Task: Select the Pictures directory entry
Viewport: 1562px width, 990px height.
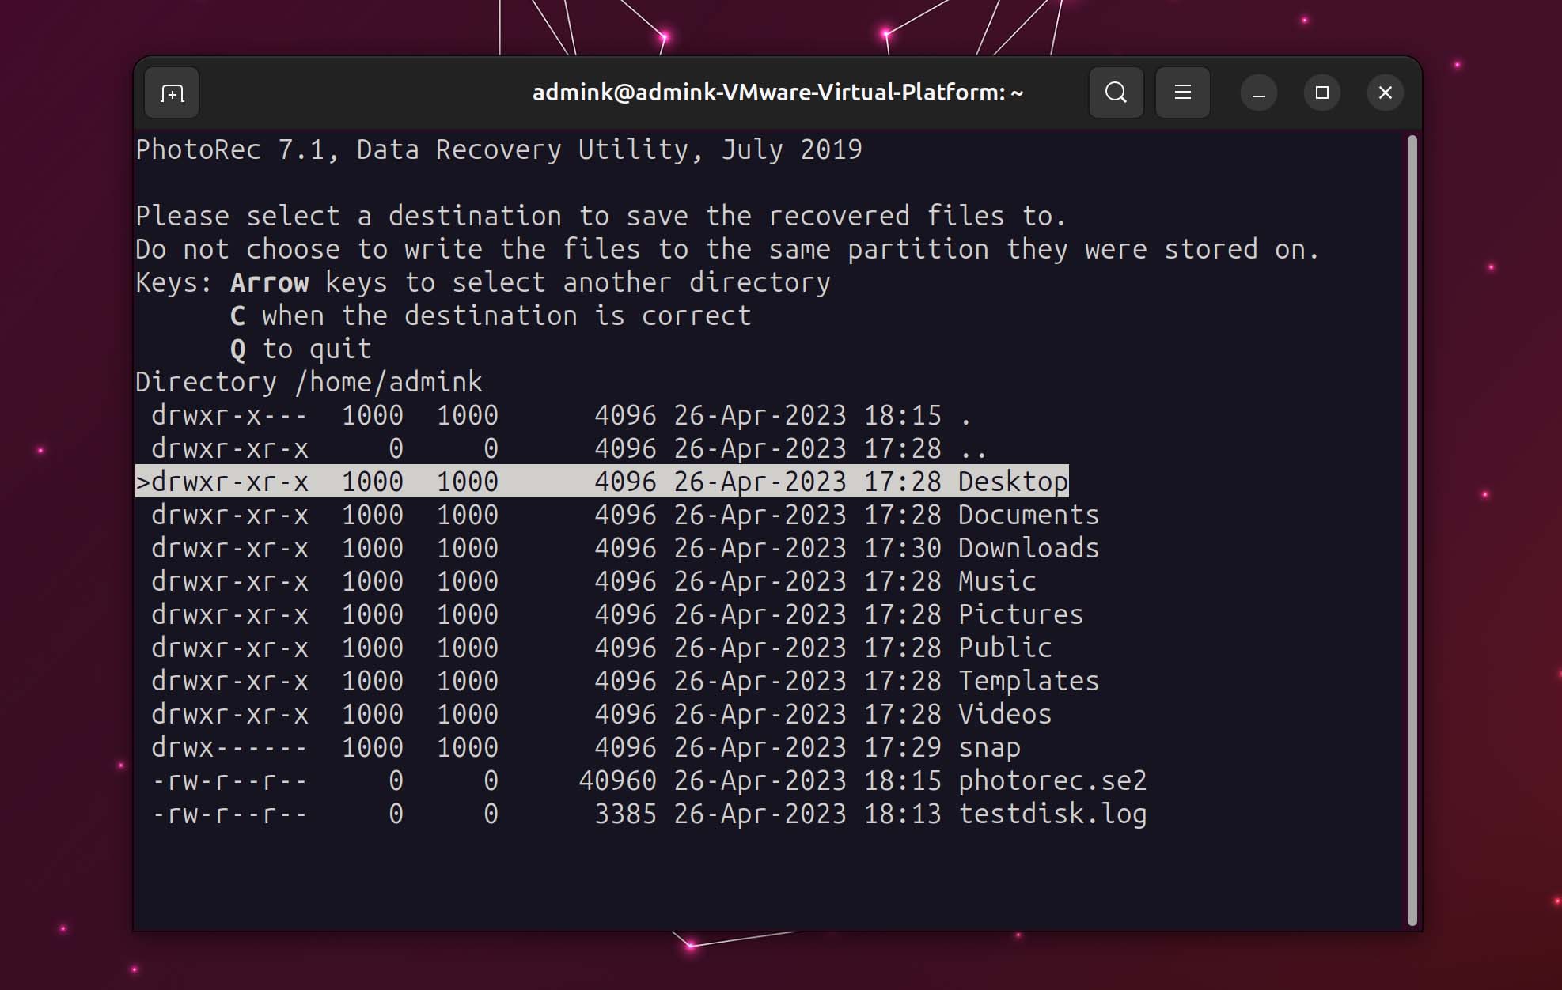Action: tap(617, 614)
